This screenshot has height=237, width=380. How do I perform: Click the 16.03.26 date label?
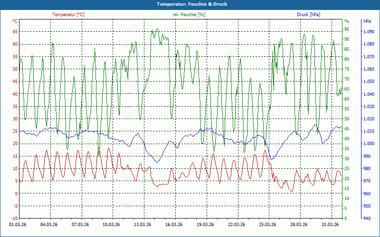point(174,225)
